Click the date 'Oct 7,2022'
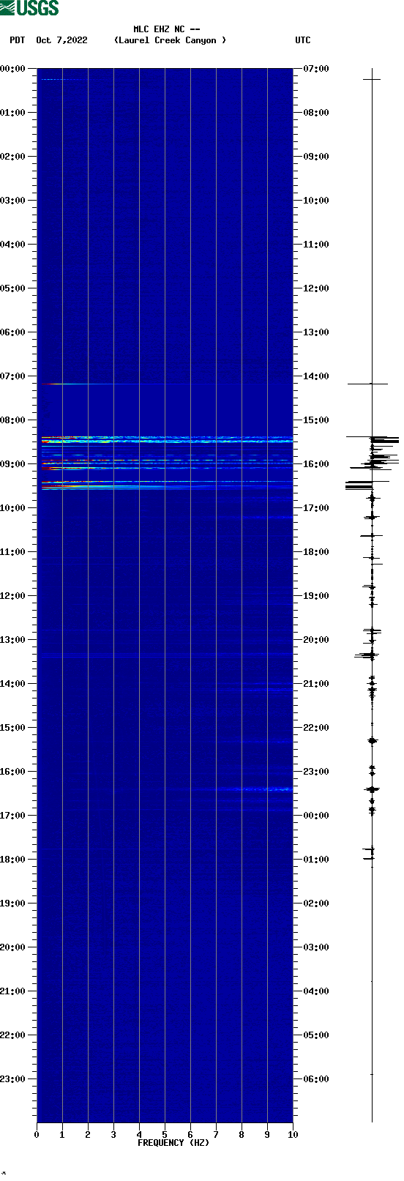 61,40
